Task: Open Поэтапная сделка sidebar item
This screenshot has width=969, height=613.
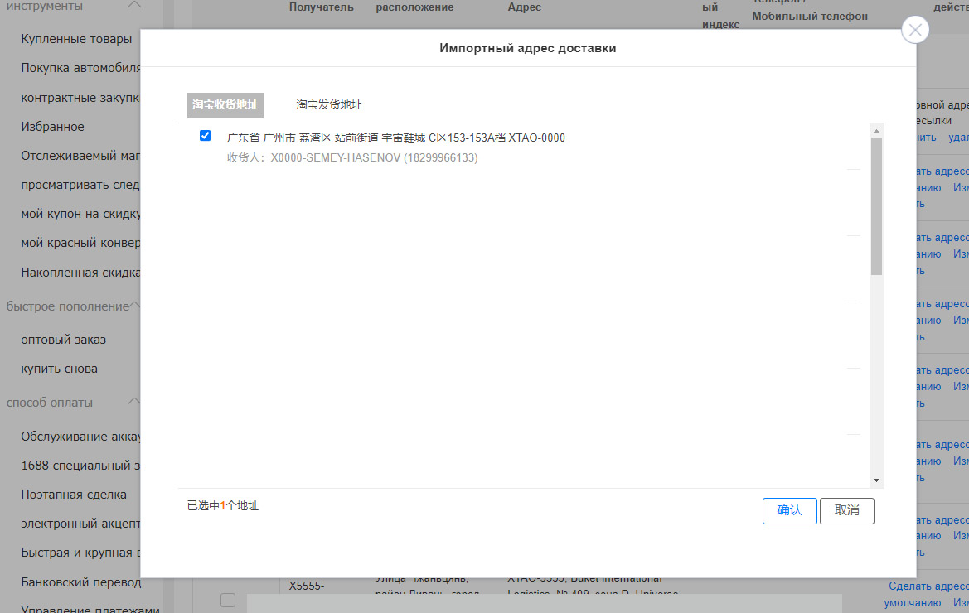Action: [x=74, y=495]
